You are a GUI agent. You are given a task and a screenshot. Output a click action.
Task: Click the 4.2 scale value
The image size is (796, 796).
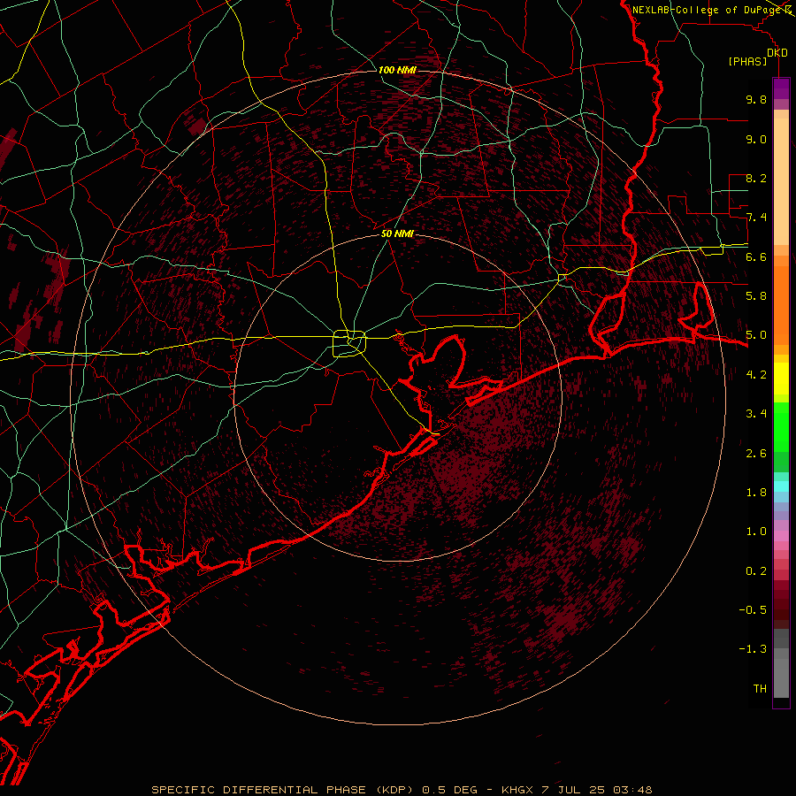coord(756,375)
